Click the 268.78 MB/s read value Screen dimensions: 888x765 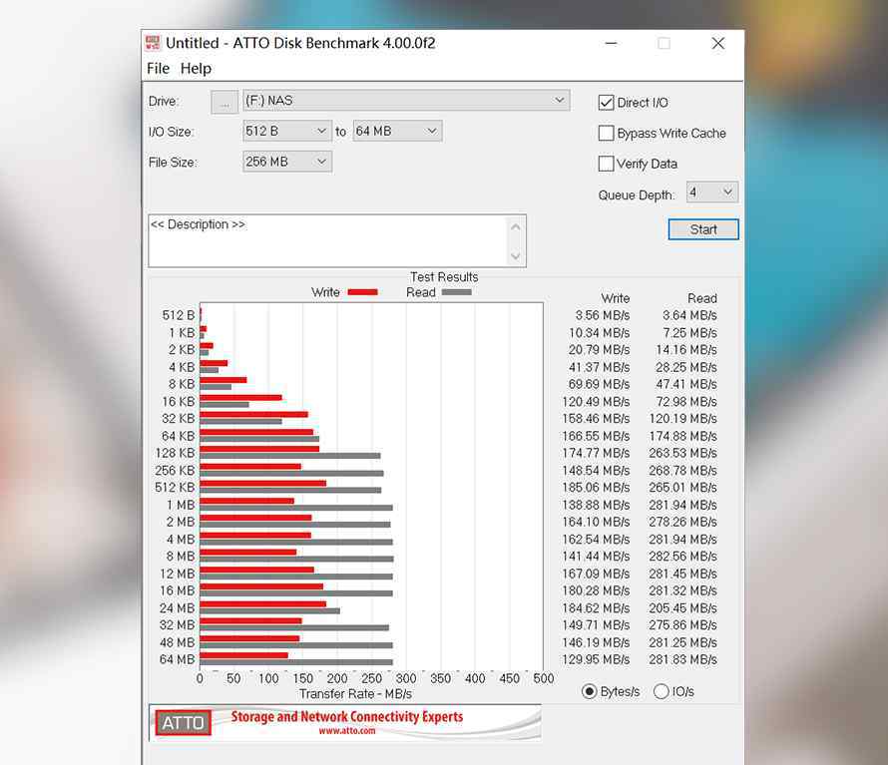(x=683, y=471)
